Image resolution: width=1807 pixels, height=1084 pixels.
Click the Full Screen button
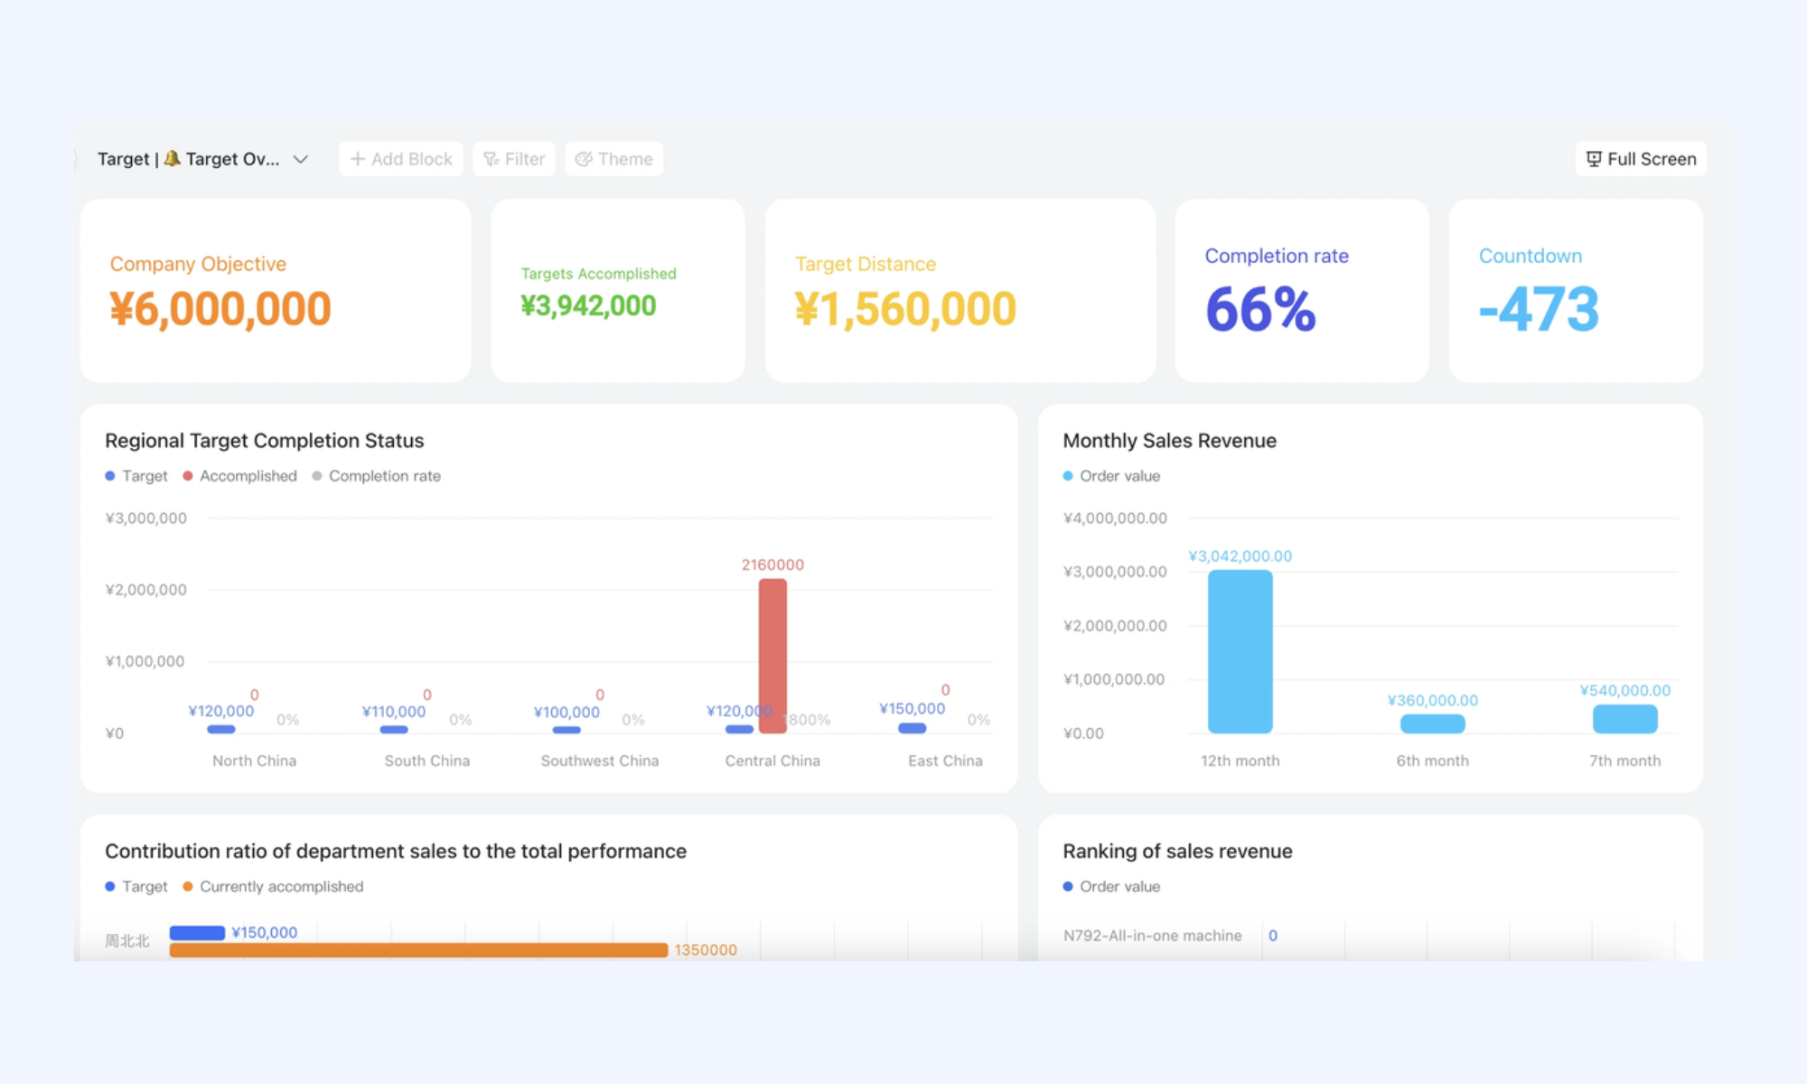click(x=1641, y=159)
